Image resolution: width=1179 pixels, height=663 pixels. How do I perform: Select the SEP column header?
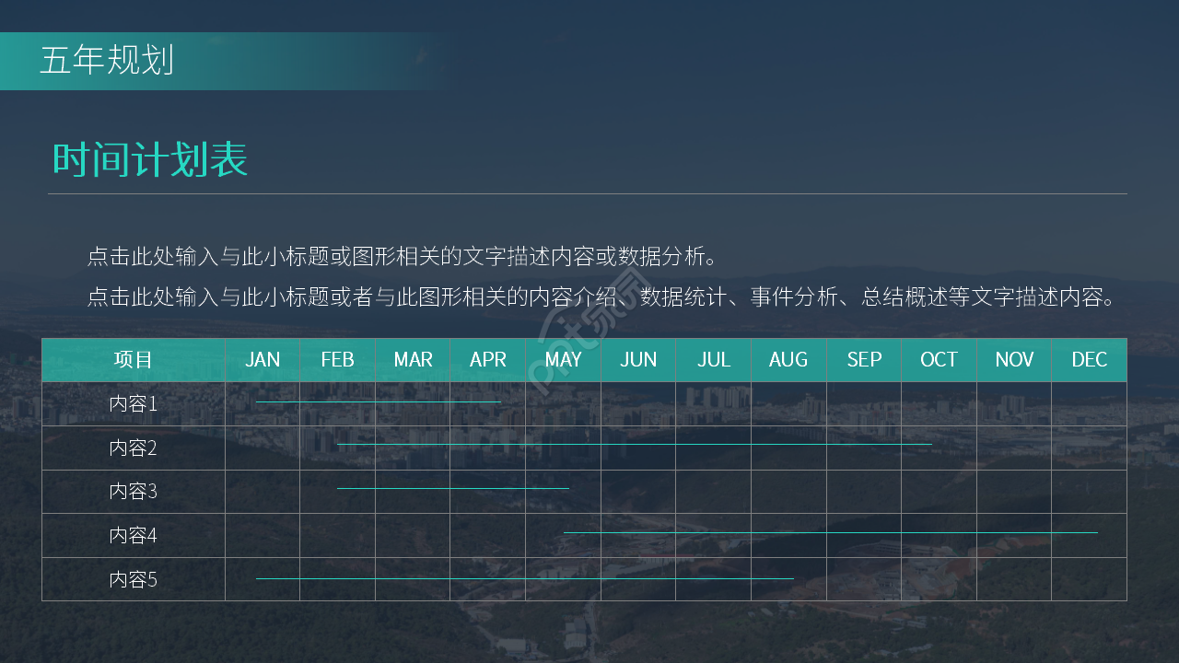[x=864, y=360]
